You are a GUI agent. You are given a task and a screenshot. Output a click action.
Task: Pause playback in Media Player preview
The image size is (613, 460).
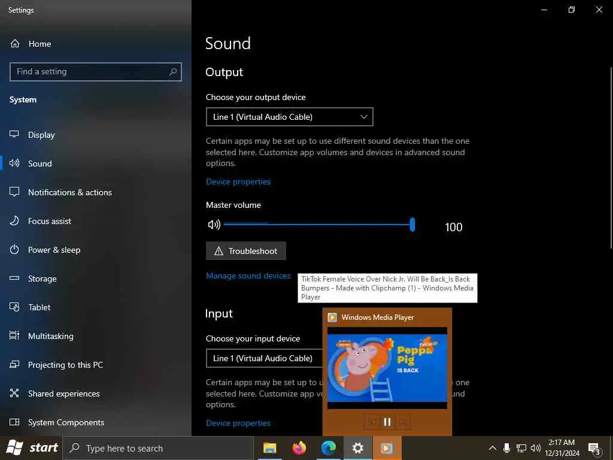click(387, 422)
